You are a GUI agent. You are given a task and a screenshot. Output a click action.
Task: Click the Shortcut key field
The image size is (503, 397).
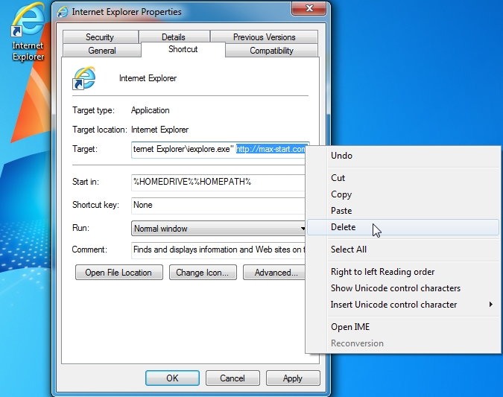218,206
